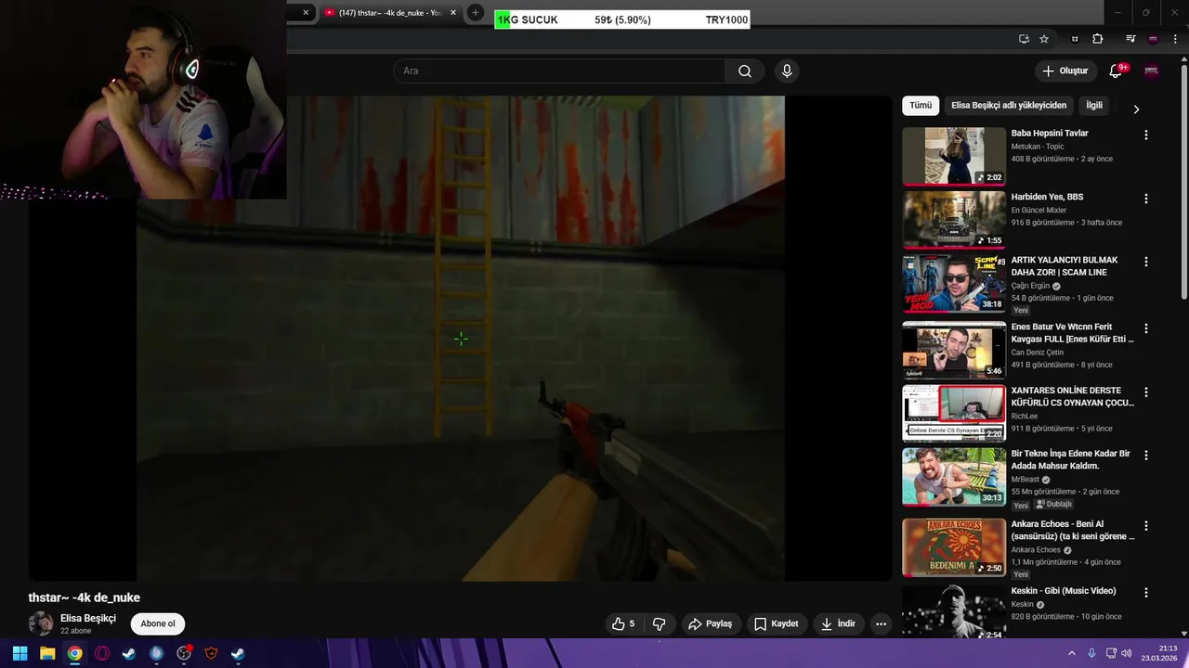Open the Elisa Beşikçi channel link
The image size is (1189, 668).
[x=88, y=618]
